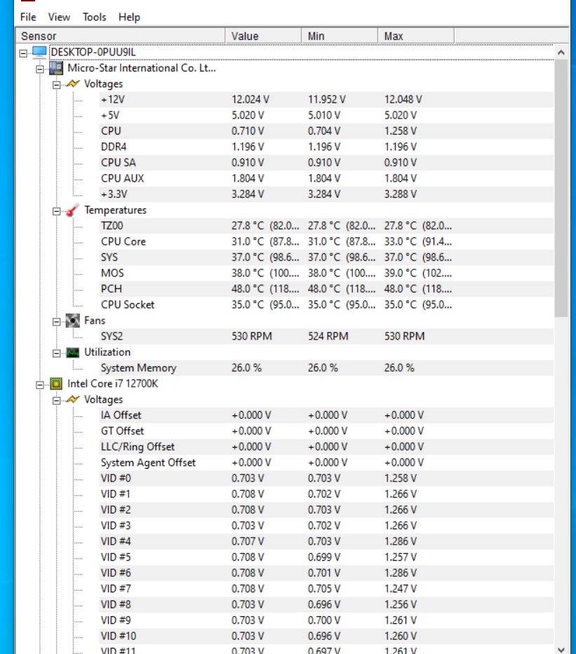The width and height of the screenshot is (576, 654).
Task: Select the LLC/Ring Offset row
Action: pos(326,447)
